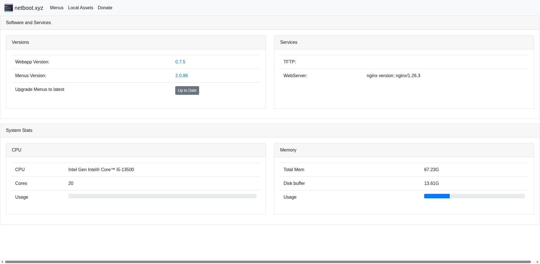Select the Usage label in the Memory card
Viewport: 540px width, 264px height.
click(290, 197)
